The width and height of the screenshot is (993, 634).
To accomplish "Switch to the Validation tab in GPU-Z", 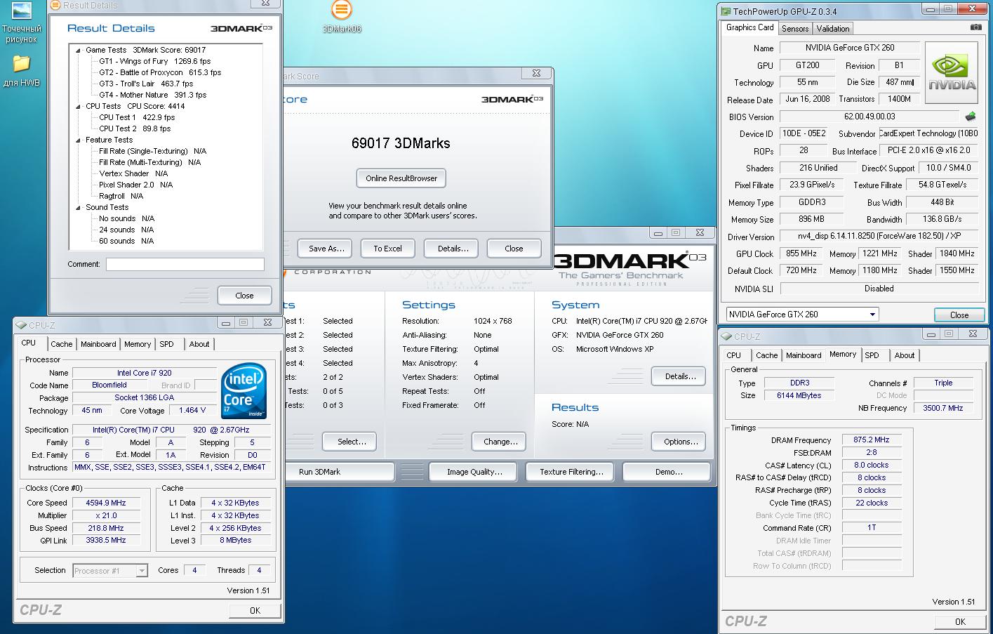I will tap(833, 29).
